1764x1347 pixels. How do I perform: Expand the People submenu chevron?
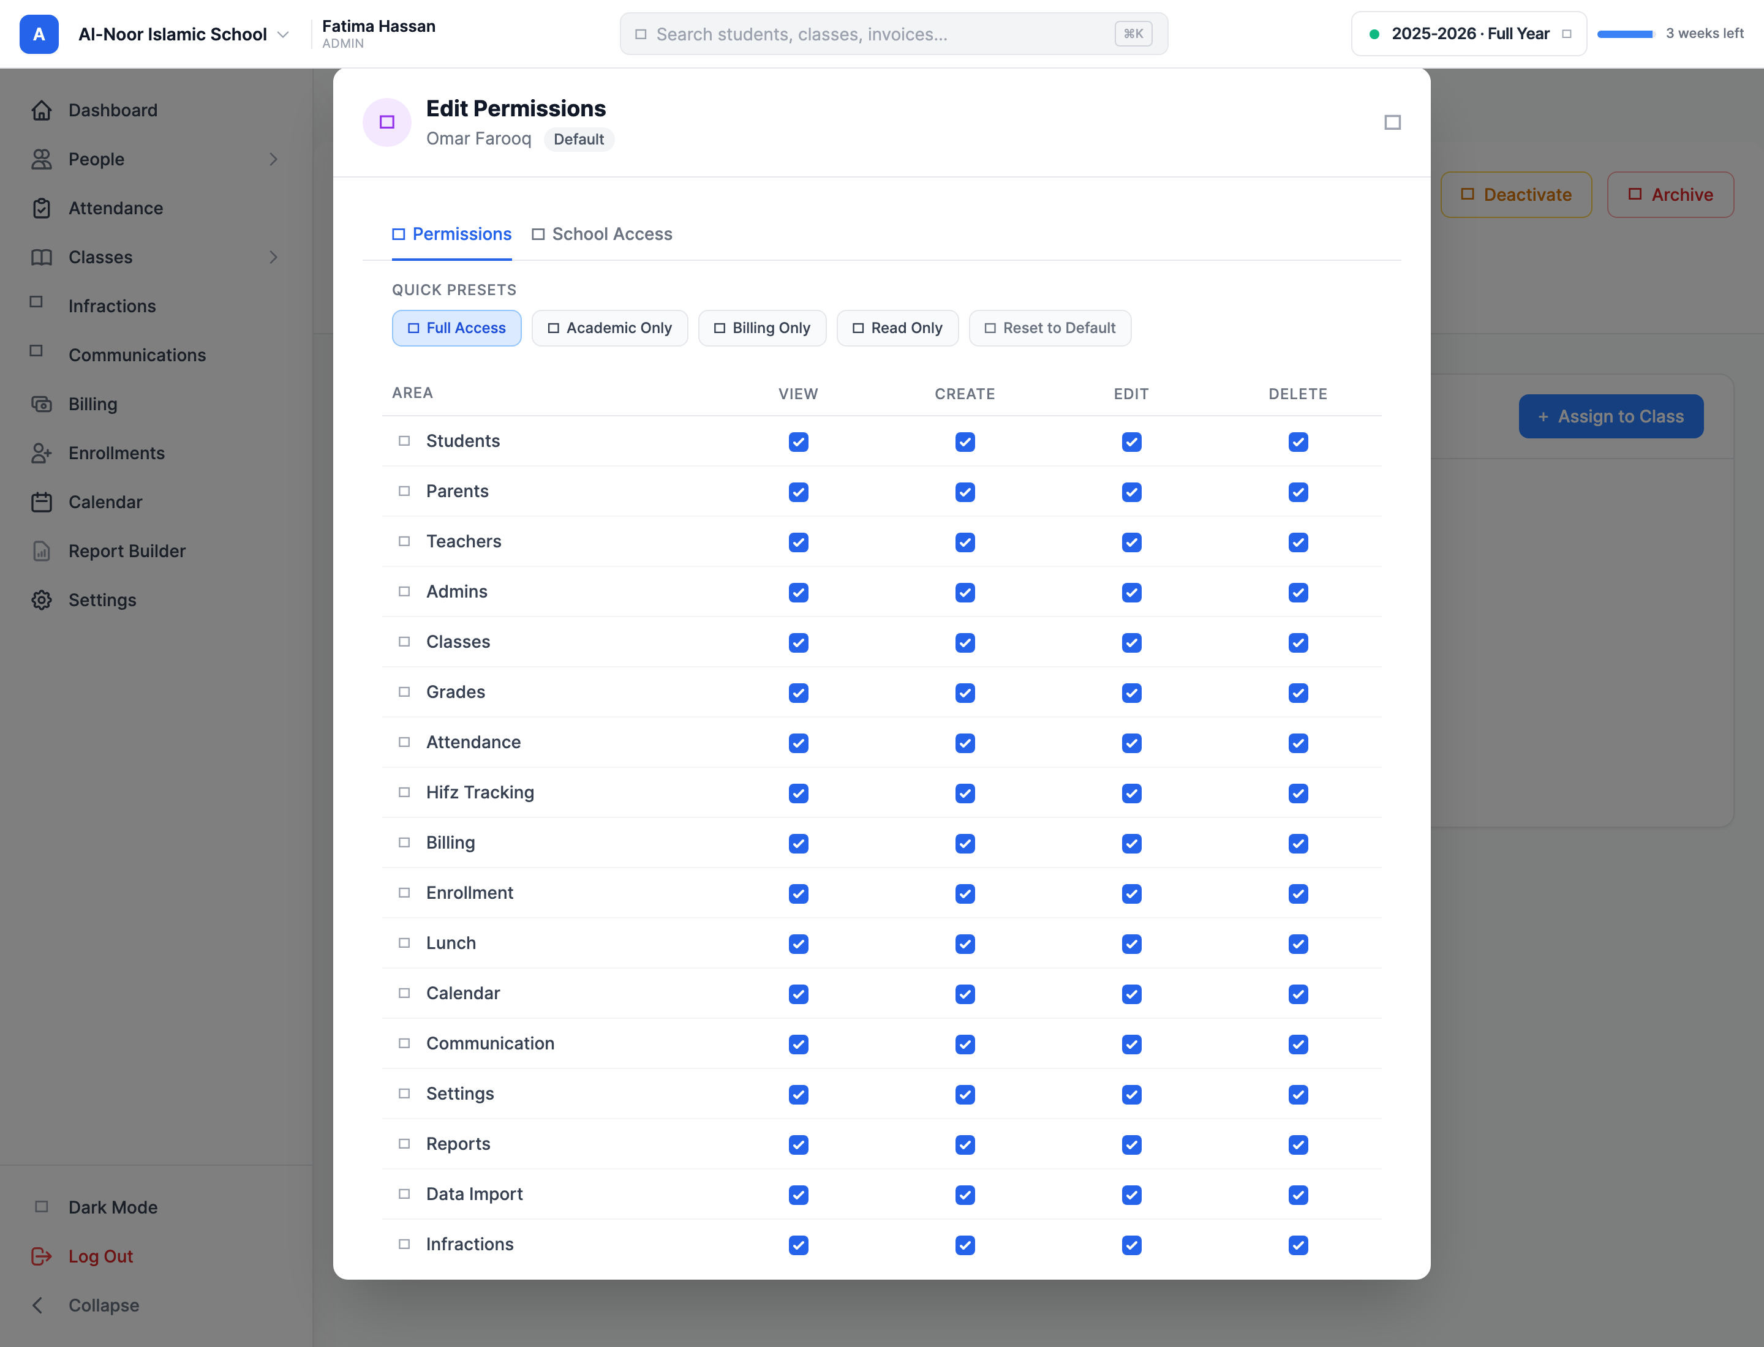coord(274,160)
